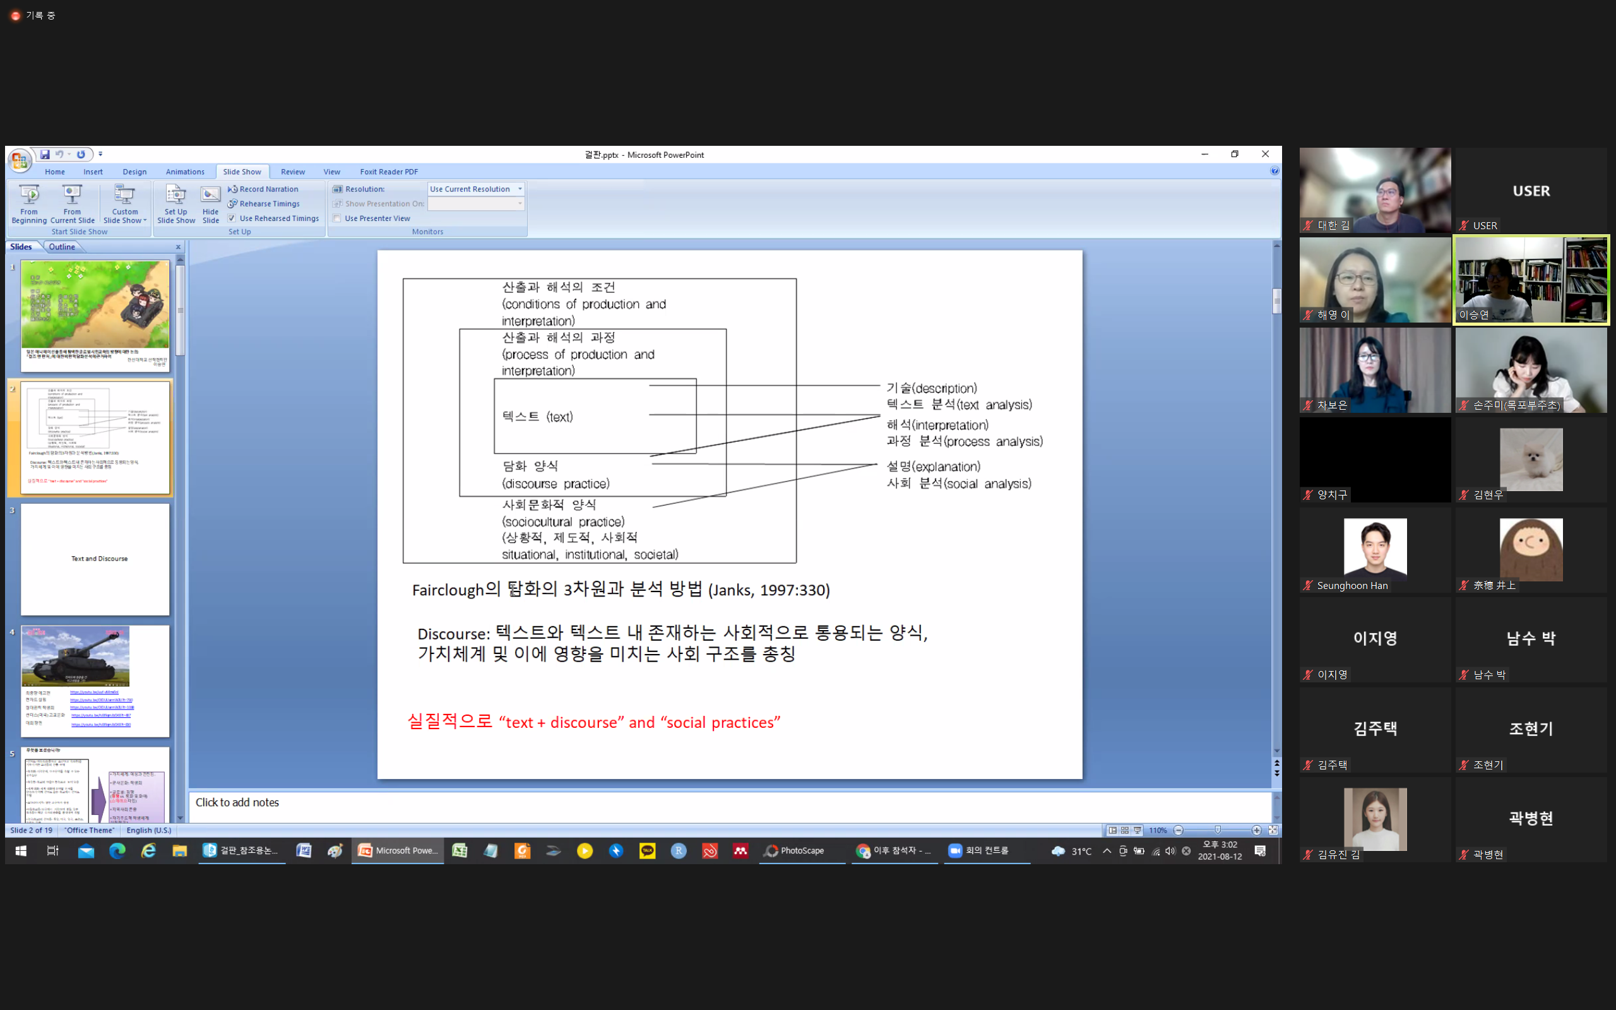Select slide 4 thumbnail with tank
The image size is (1616, 1010).
coord(95,680)
